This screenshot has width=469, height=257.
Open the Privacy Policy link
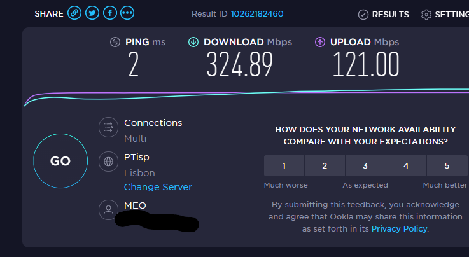pos(400,228)
